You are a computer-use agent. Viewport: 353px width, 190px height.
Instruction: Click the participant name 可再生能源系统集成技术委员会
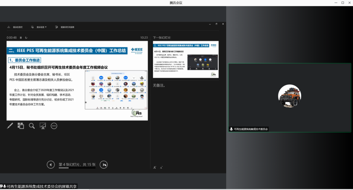point(251,129)
